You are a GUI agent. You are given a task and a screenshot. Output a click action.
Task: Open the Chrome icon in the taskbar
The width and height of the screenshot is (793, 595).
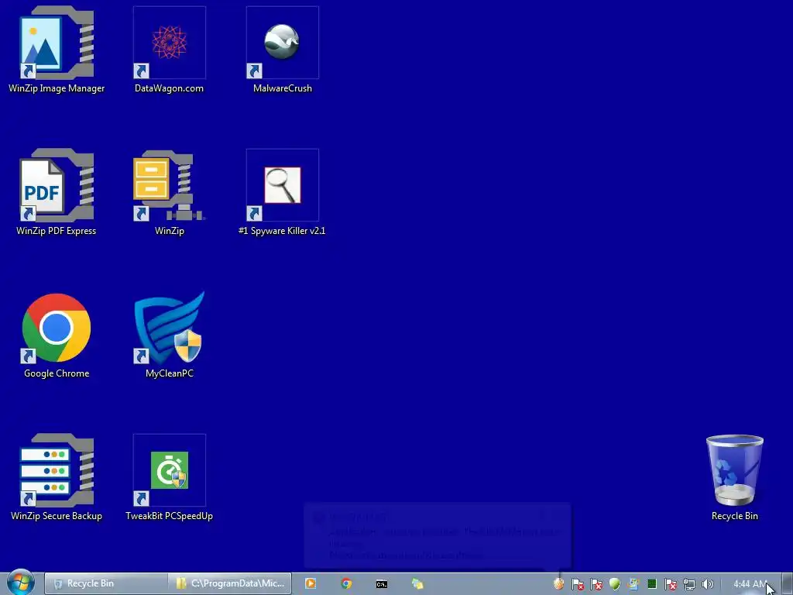(346, 583)
